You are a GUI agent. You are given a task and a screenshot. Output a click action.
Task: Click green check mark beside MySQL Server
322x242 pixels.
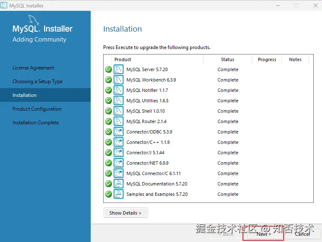click(x=109, y=69)
